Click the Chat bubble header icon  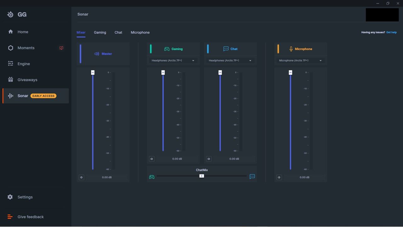coord(226,49)
